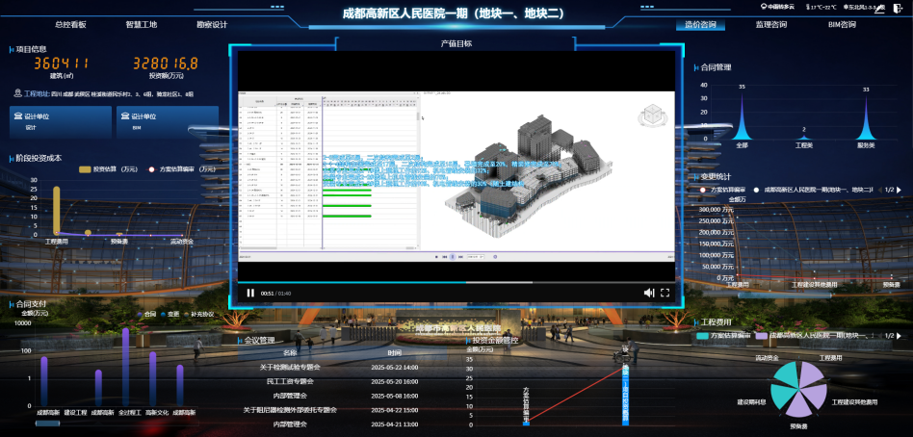Toggle 方案估算偏审 legend in 工程费用 pie chart
Screen dimensions: 913x437
(x=702, y=336)
